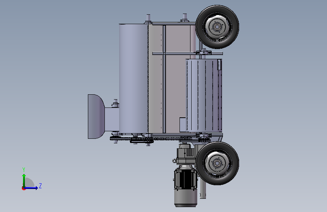Click the 'Y' axis label
Screen dimensions: 327x212
24,169
